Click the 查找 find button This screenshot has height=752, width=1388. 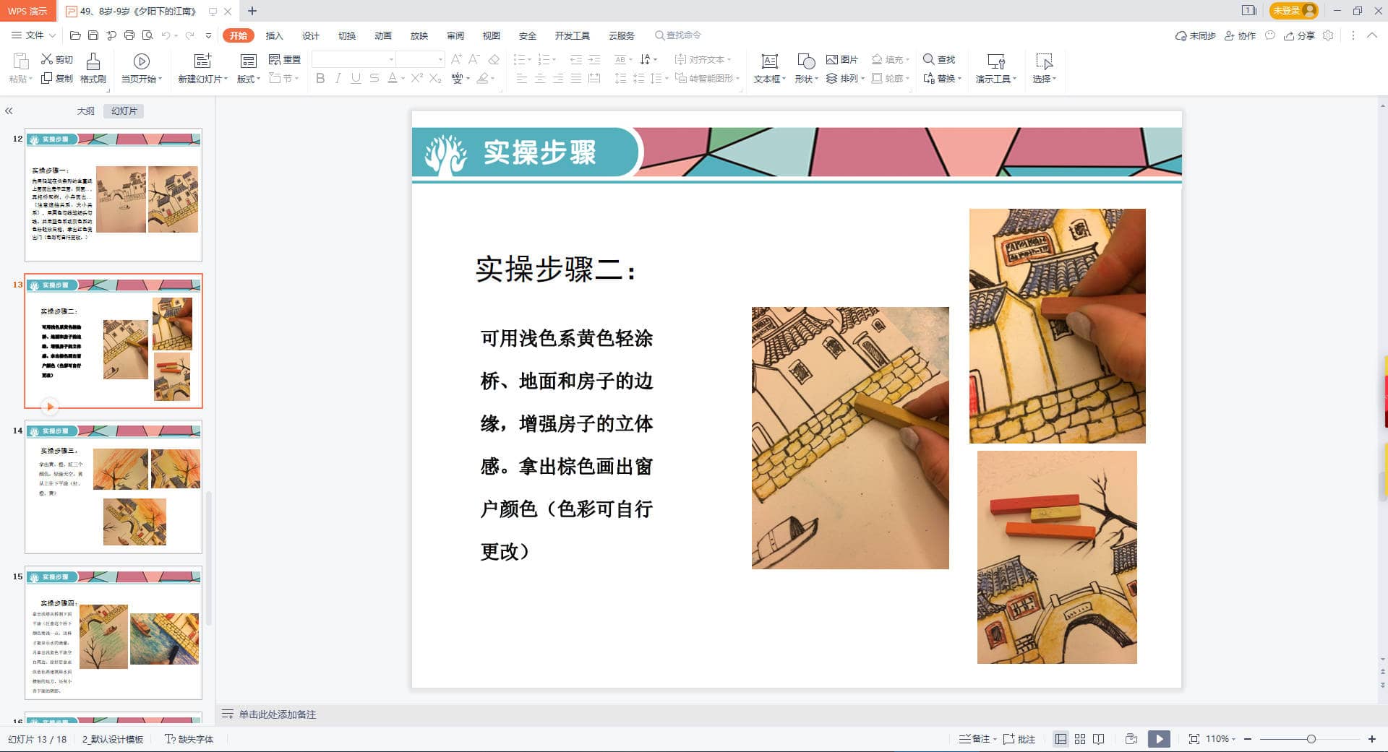pyautogui.click(x=939, y=59)
